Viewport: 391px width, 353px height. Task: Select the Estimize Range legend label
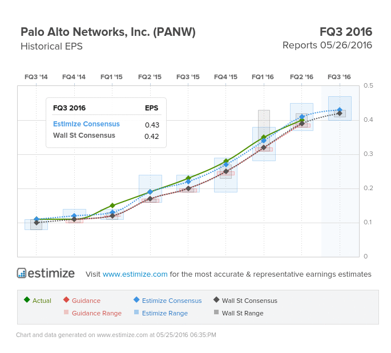tap(165, 313)
